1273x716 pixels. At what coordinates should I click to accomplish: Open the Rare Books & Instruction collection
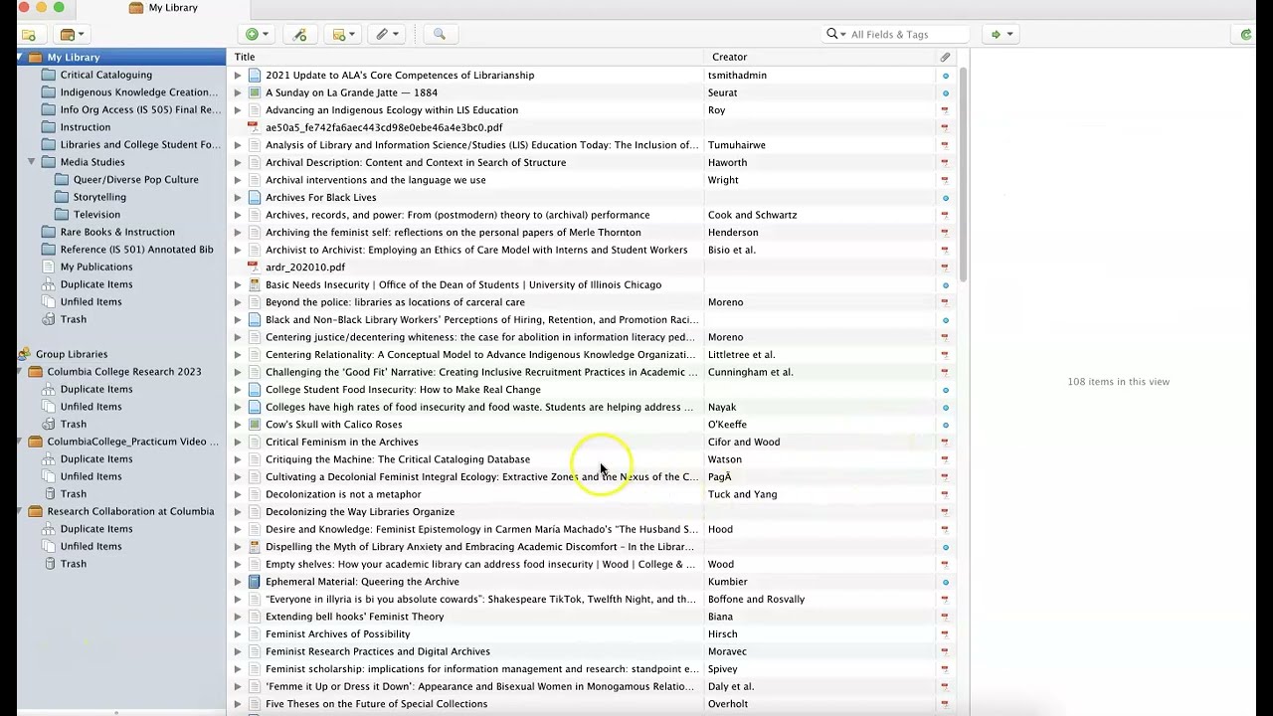tap(116, 232)
